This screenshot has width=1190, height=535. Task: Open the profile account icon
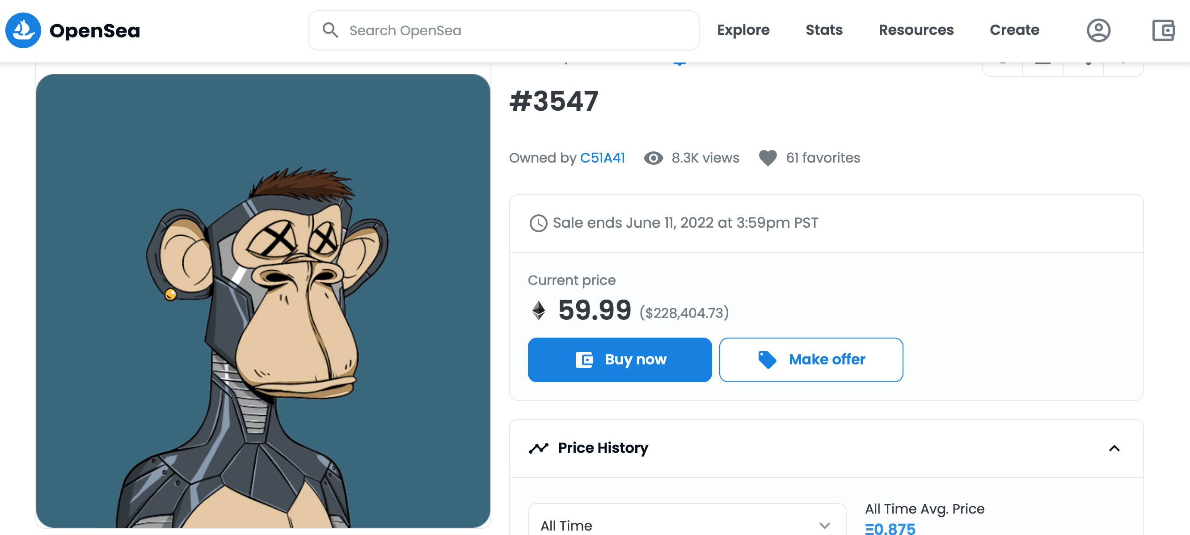(x=1099, y=30)
